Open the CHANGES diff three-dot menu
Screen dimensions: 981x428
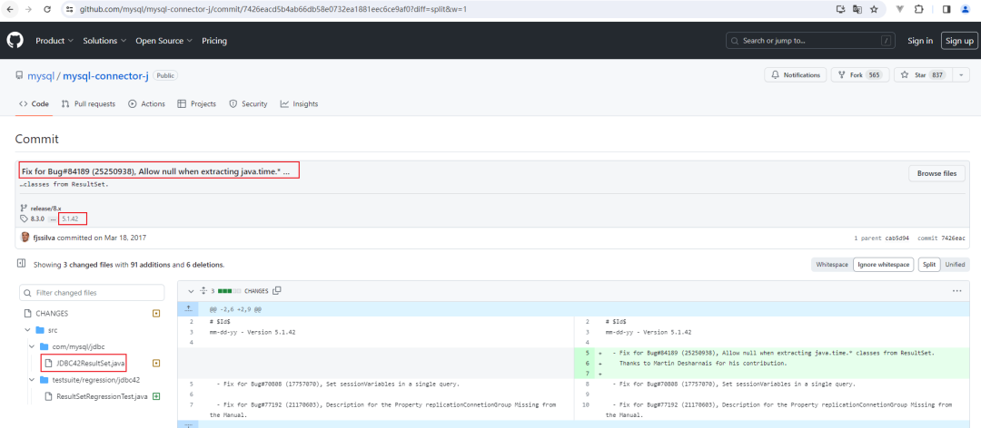click(x=956, y=290)
